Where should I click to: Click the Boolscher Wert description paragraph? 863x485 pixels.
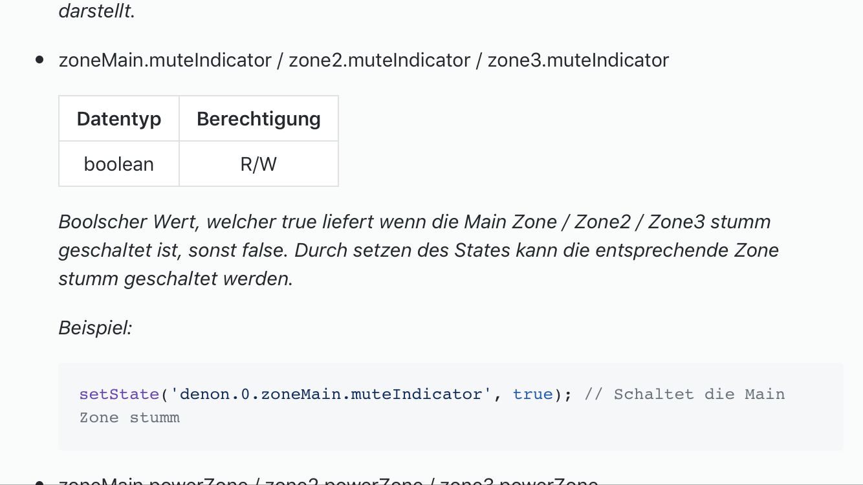coord(419,250)
